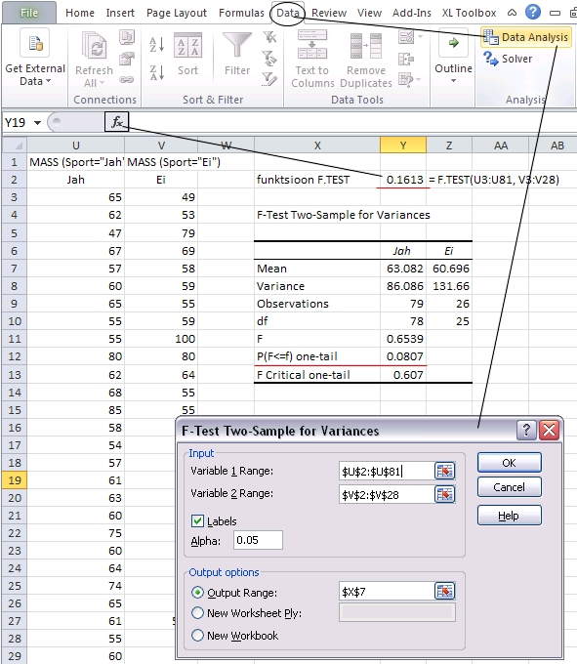577x664 pixels.
Task: Click Remove Duplicates
Action: (366, 59)
